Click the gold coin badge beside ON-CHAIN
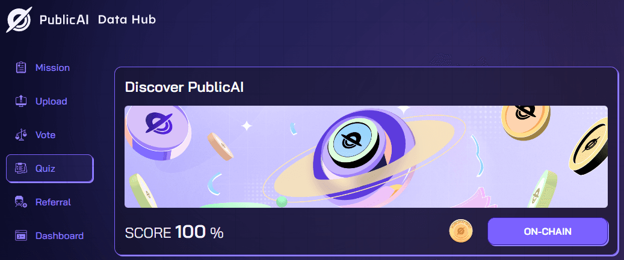The height and width of the screenshot is (260, 624). 461,231
